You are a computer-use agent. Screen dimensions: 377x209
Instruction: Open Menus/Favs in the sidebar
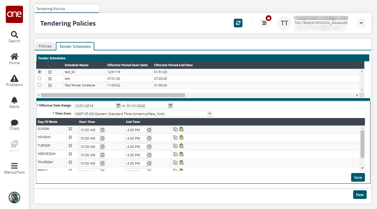(14, 168)
